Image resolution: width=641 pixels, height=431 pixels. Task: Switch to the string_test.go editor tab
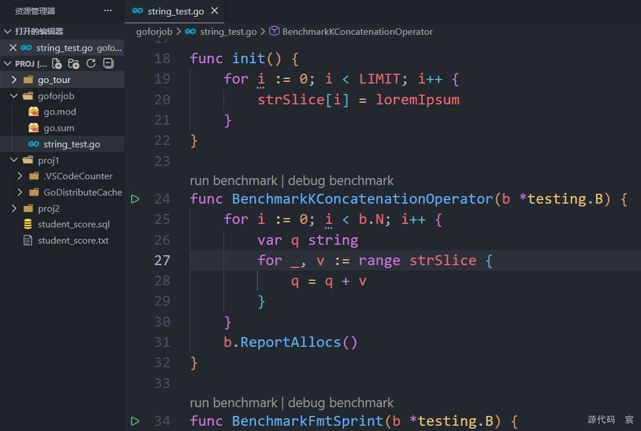[176, 11]
